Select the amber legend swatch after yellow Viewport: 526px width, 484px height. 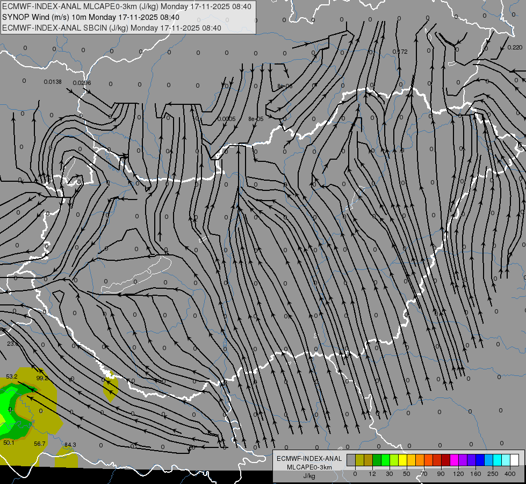[x=411, y=460]
